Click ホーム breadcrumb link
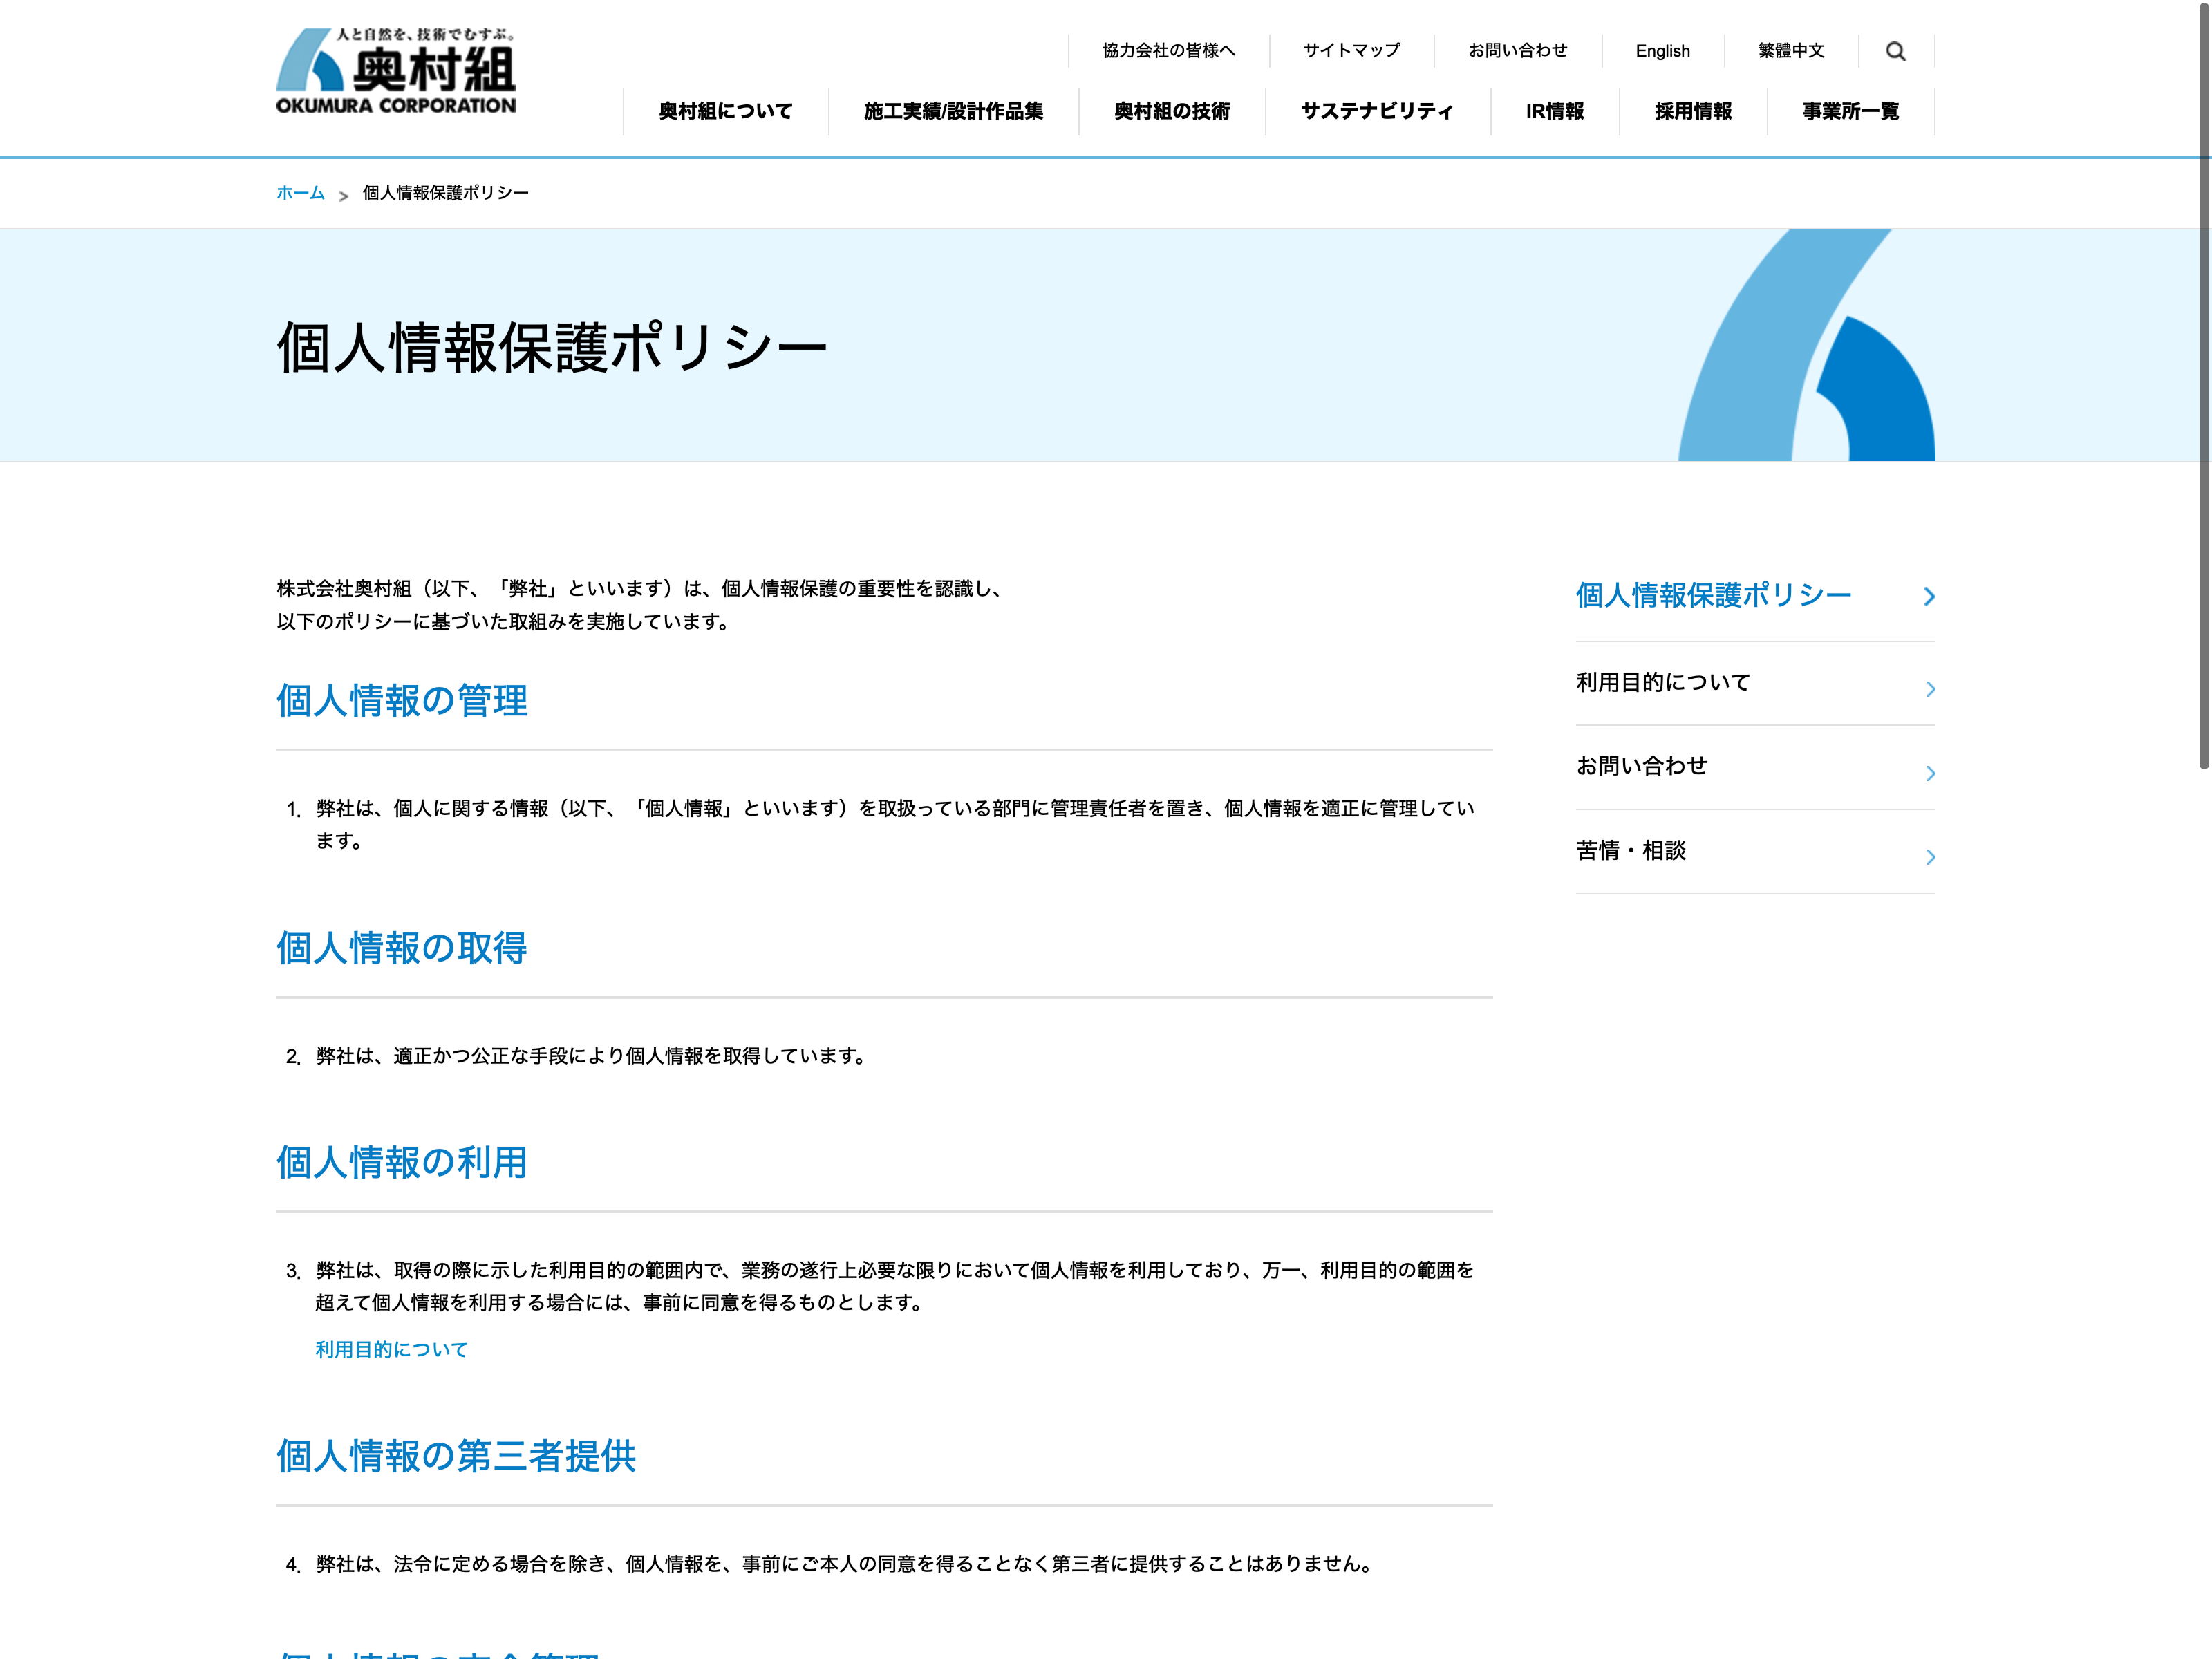 pyautogui.click(x=300, y=193)
